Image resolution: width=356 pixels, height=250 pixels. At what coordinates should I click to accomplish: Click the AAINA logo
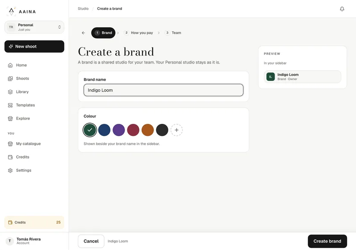click(21, 12)
